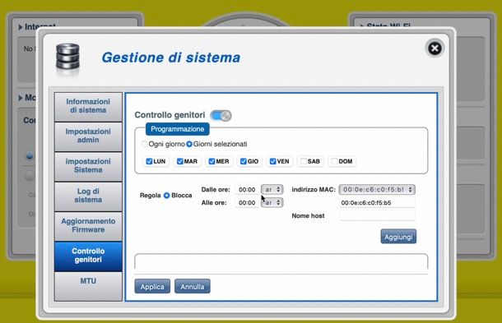Check the DOM day checkbox

click(334, 161)
